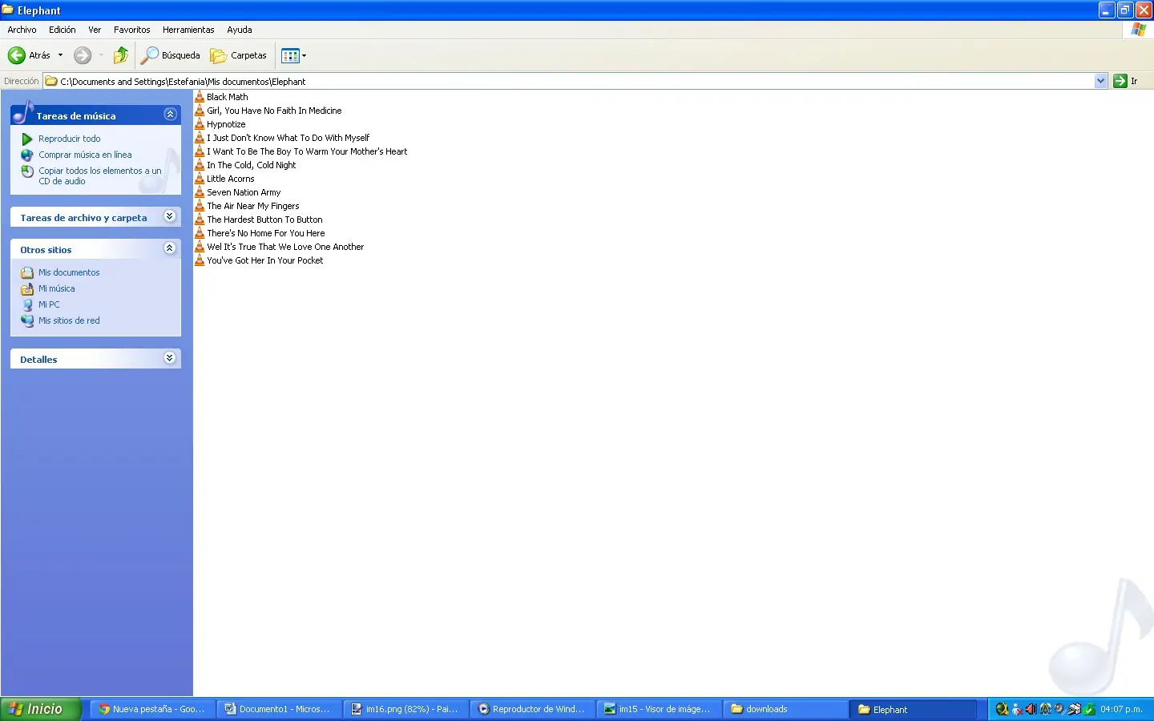Click the Mi PC computer icon
This screenshot has width=1154, height=721.
coord(27,304)
